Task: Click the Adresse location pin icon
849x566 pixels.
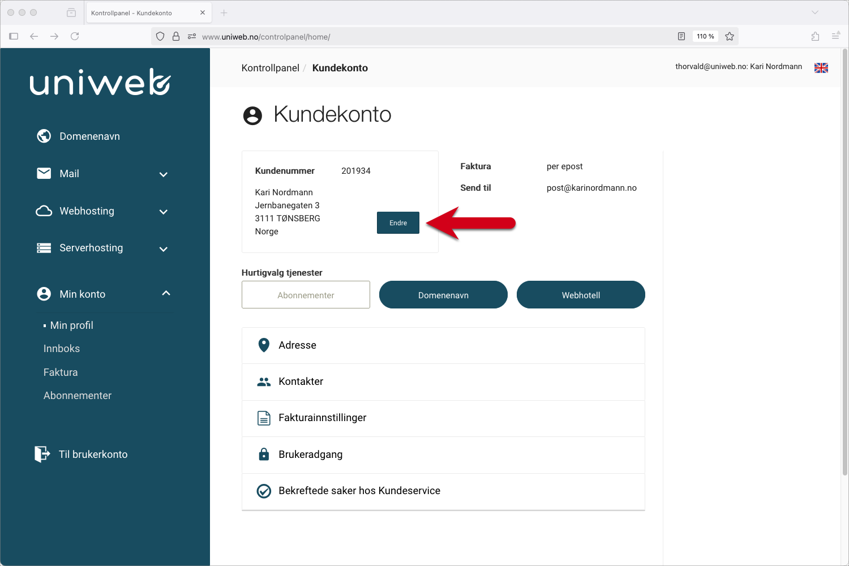Action: click(x=264, y=345)
